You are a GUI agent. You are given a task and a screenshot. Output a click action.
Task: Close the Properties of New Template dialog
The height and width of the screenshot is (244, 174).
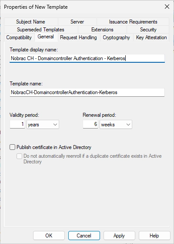point(167,7)
